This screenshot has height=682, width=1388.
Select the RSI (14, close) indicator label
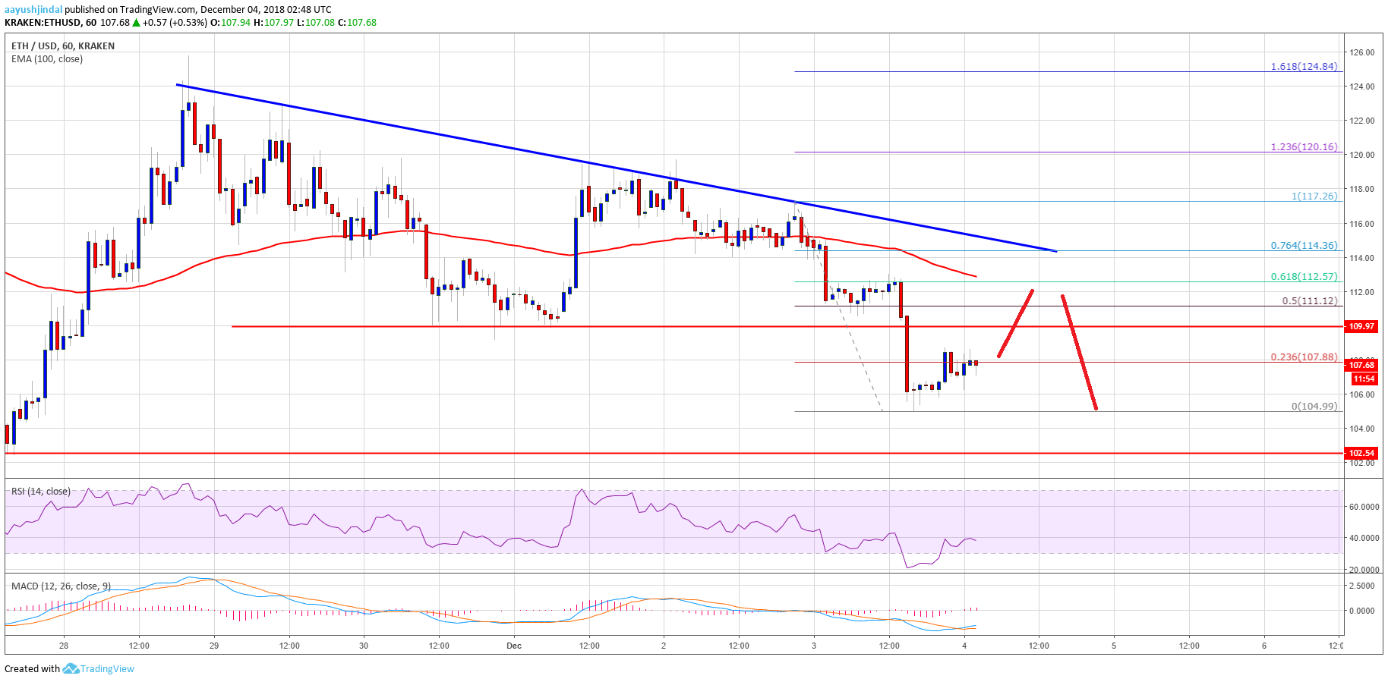click(x=41, y=492)
